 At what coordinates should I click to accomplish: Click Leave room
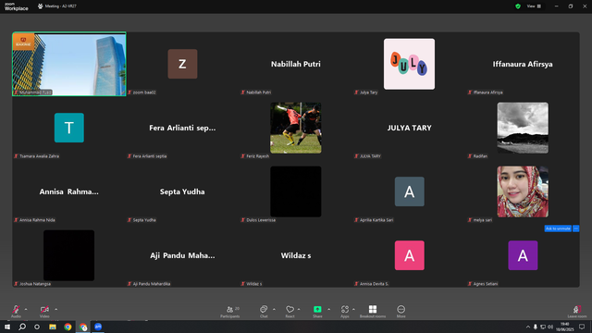pyautogui.click(x=577, y=311)
